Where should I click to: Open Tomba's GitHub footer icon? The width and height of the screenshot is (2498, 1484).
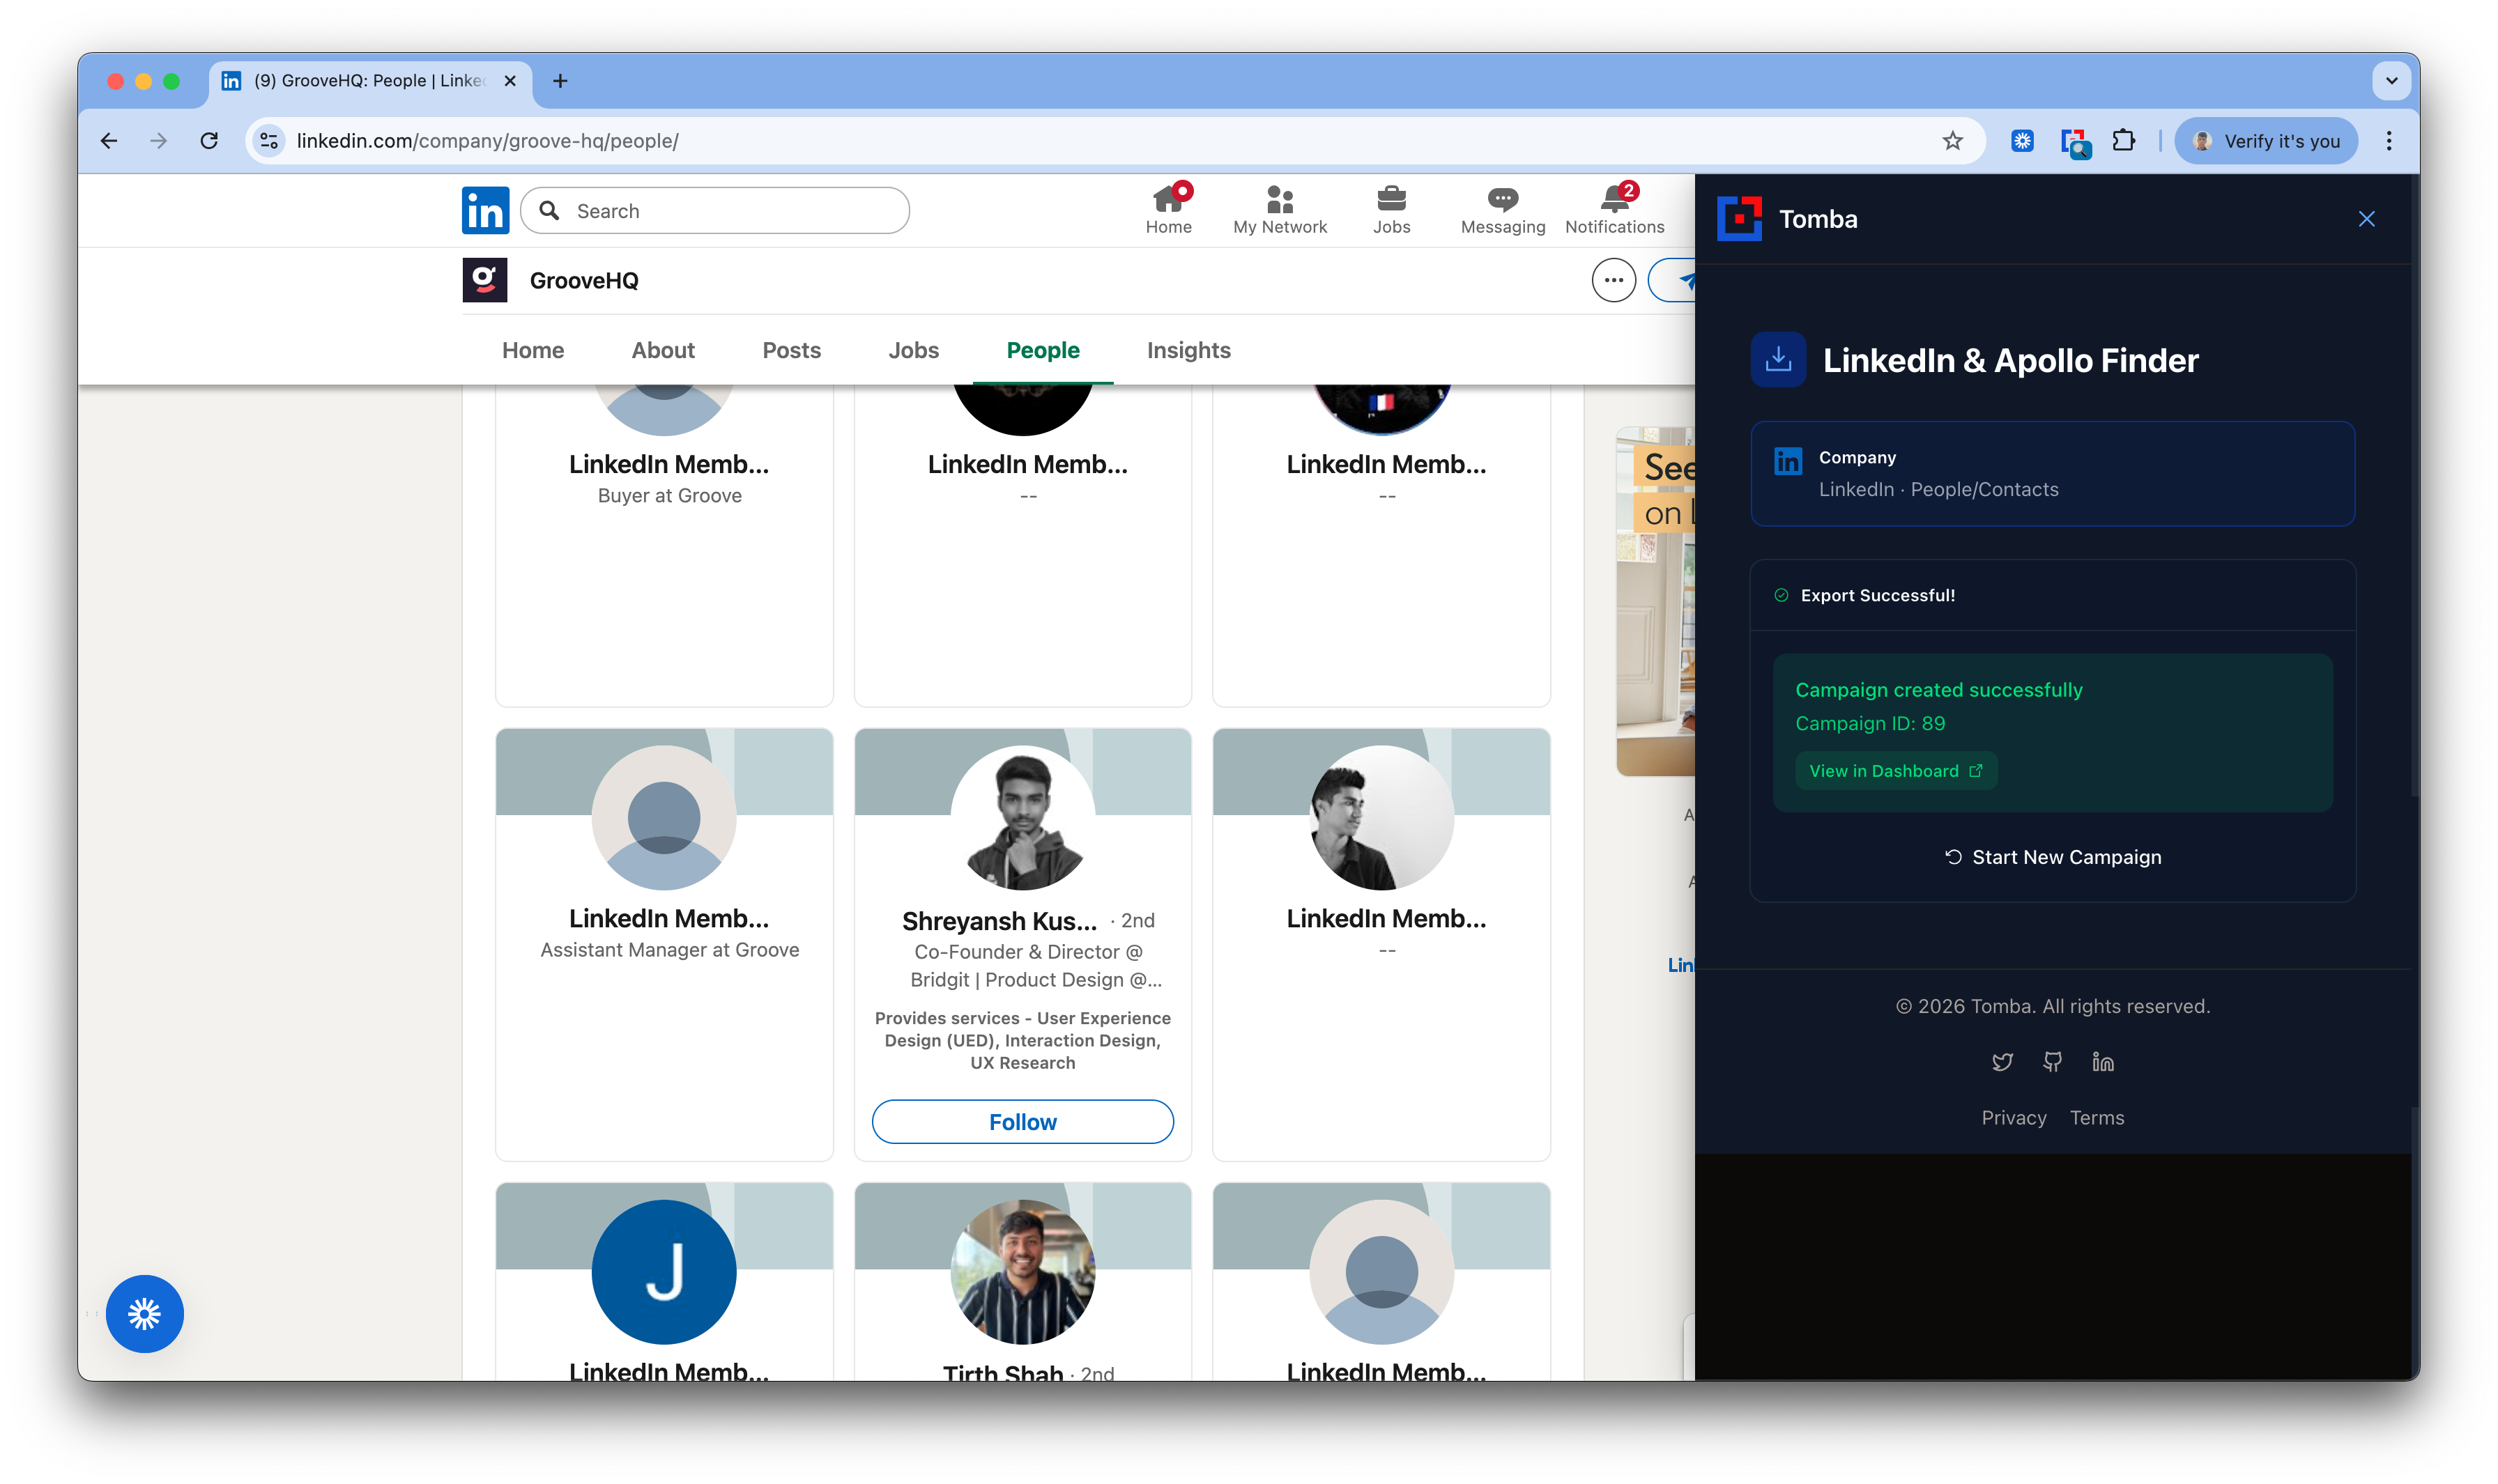click(x=2052, y=1062)
